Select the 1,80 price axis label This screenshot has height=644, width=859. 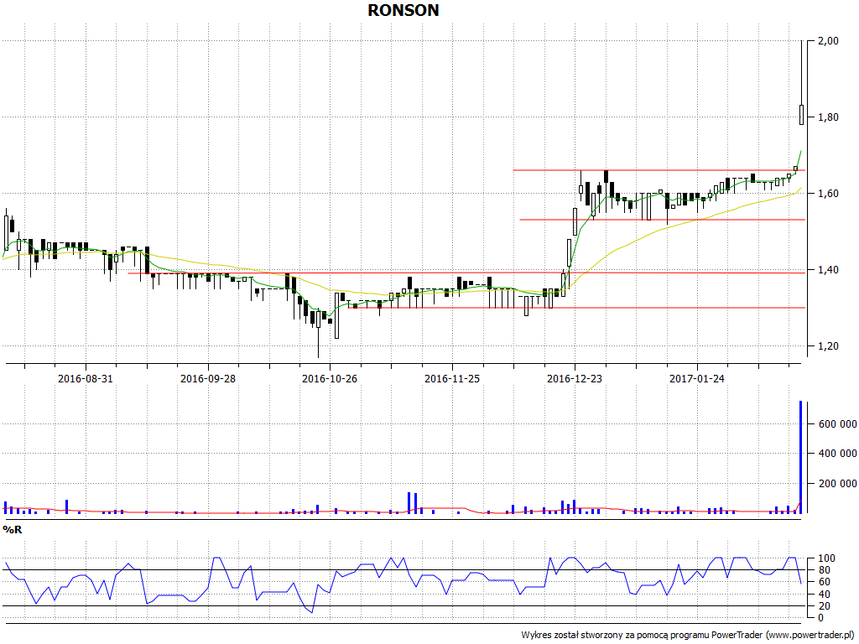pyautogui.click(x=828, y=117)
